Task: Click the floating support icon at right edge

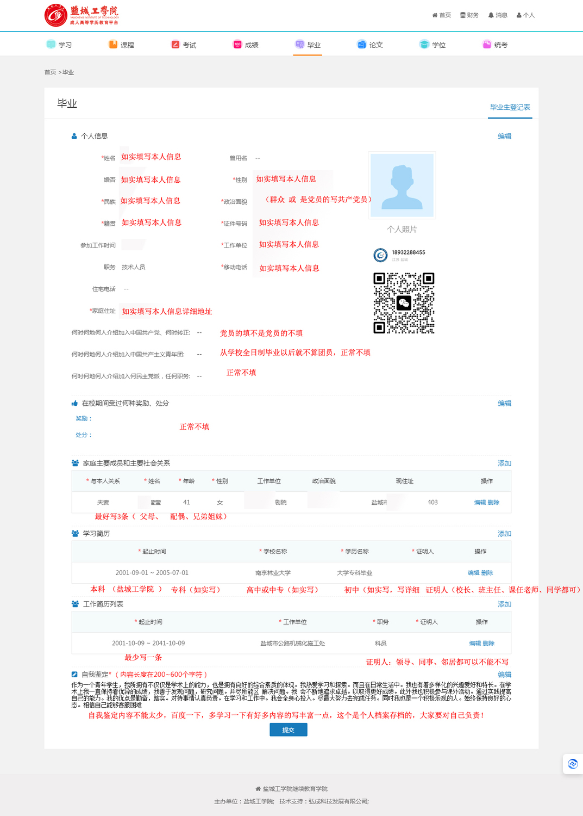Action: pyautogui.click(x=573, y=764)
